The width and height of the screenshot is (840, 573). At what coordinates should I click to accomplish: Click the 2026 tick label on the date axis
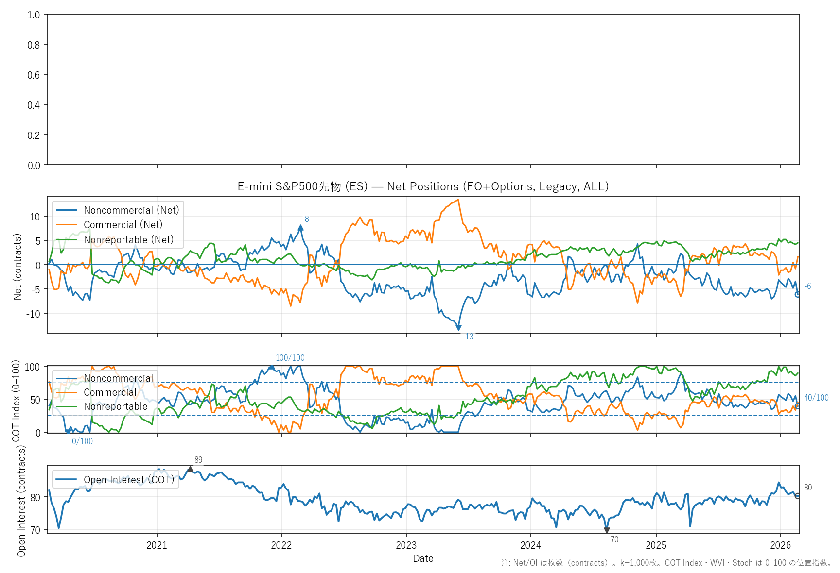click(x=780, y=545)
